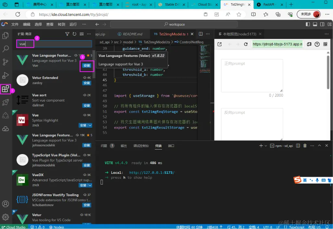Screen dimensions: 333x229
Task: Add this page to browser favorites
Action: [239, 14]
